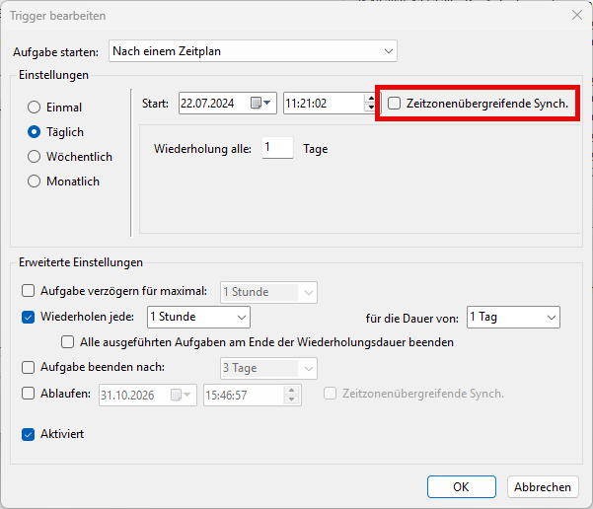Tick Alle ausgeführten Aufgaben beenden checkbox
Viewport: 593px width, 509px height.
[x=68, y=343]
